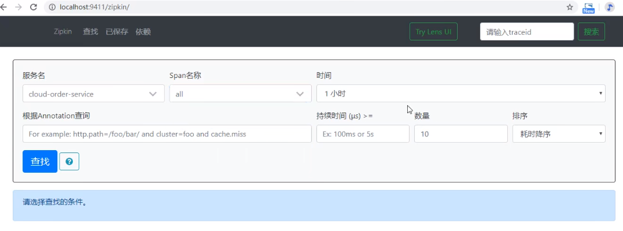The image size is (623, 231).
Task: Go to the 已保存 navigation item
Action: [117, 32]
